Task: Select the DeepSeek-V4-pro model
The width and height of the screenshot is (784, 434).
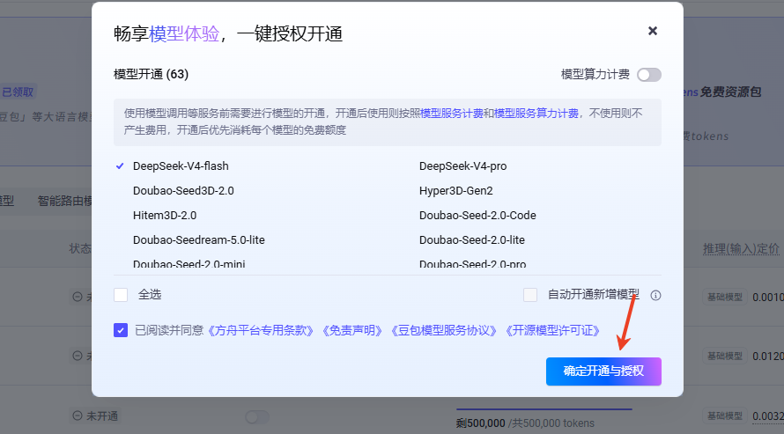Action: coord(462,166)
